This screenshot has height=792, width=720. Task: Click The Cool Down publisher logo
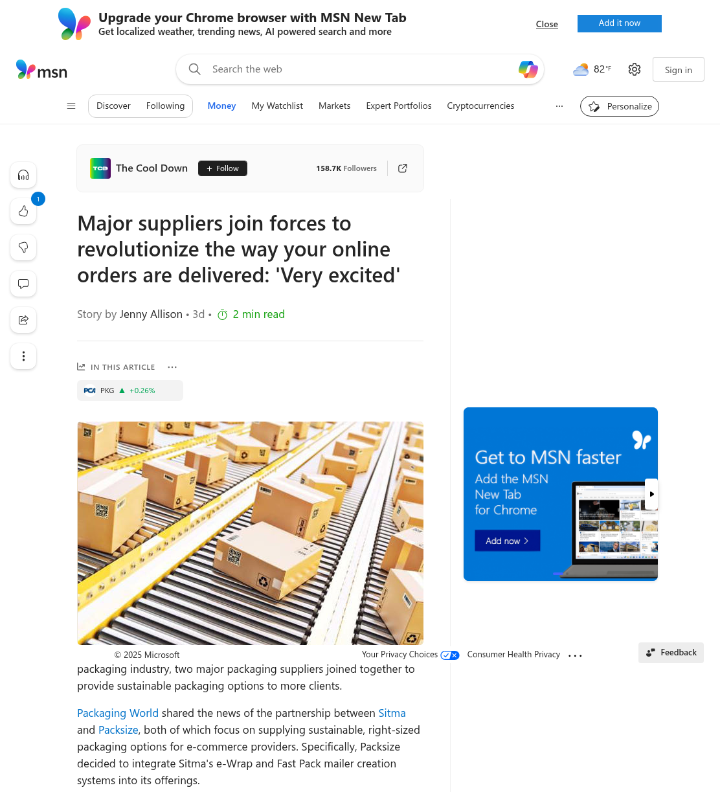(x=100, y=168)
